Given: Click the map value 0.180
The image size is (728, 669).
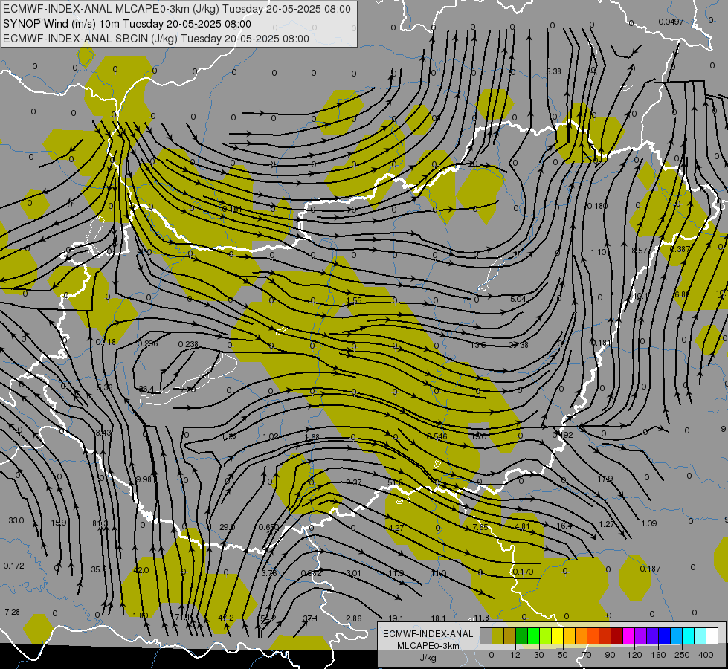Looking at the screenshot, I should [597, 206].
